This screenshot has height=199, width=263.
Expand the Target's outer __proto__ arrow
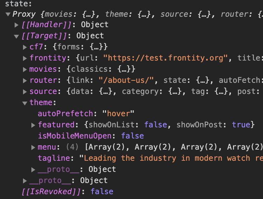[25, 181]
